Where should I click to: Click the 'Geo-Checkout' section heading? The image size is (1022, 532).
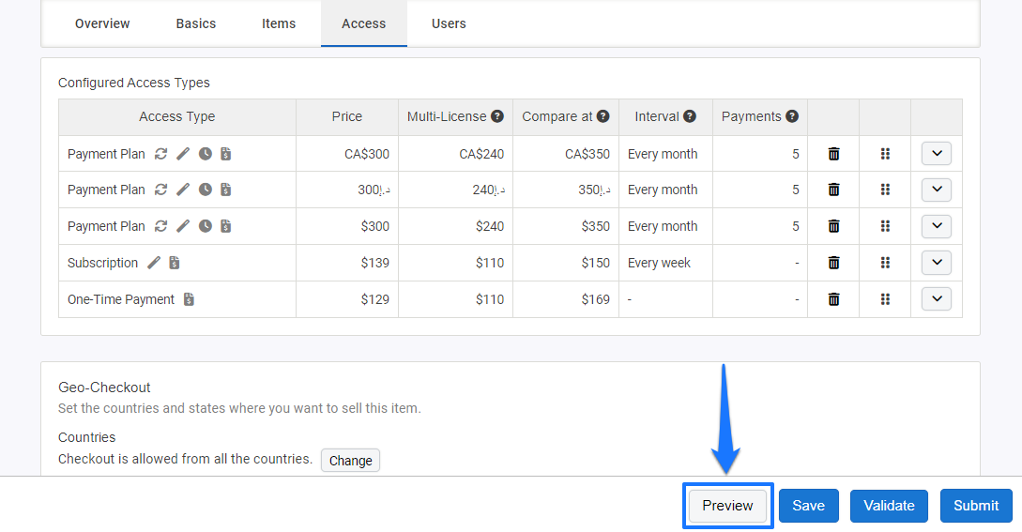pos(104,388)
